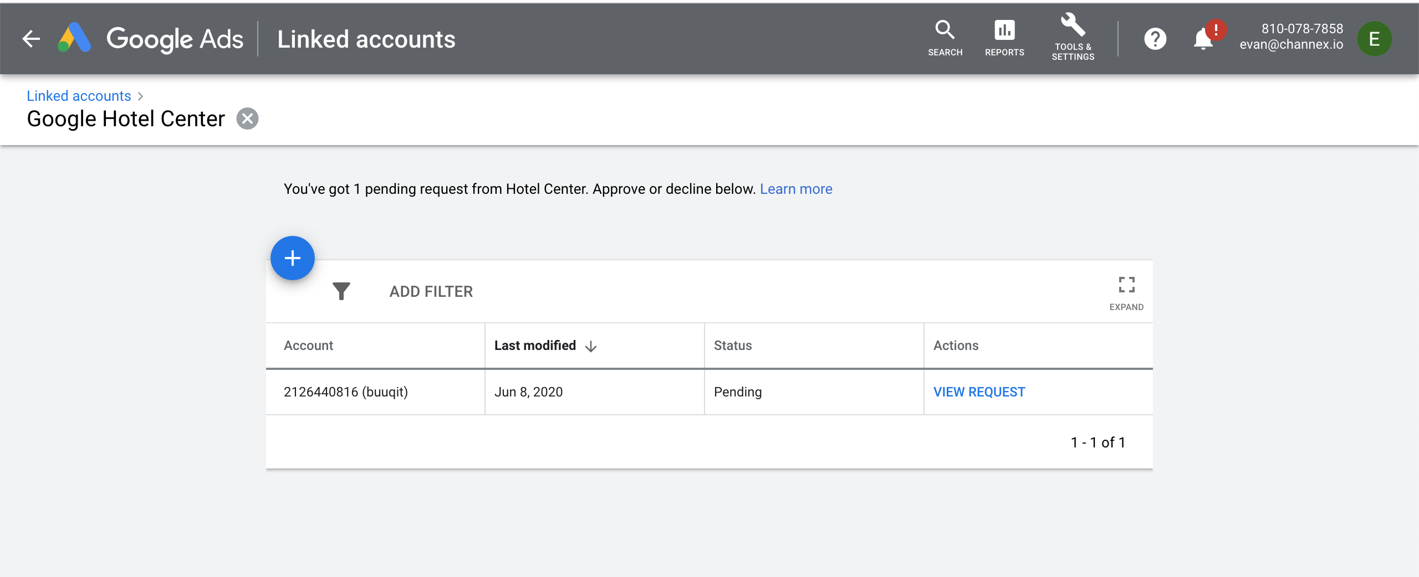Image resolution: width=1419 pixels, height=577 pixels.
Task: Click the 1 - 1 of 1 pagination text
Action: (1098, 442)
